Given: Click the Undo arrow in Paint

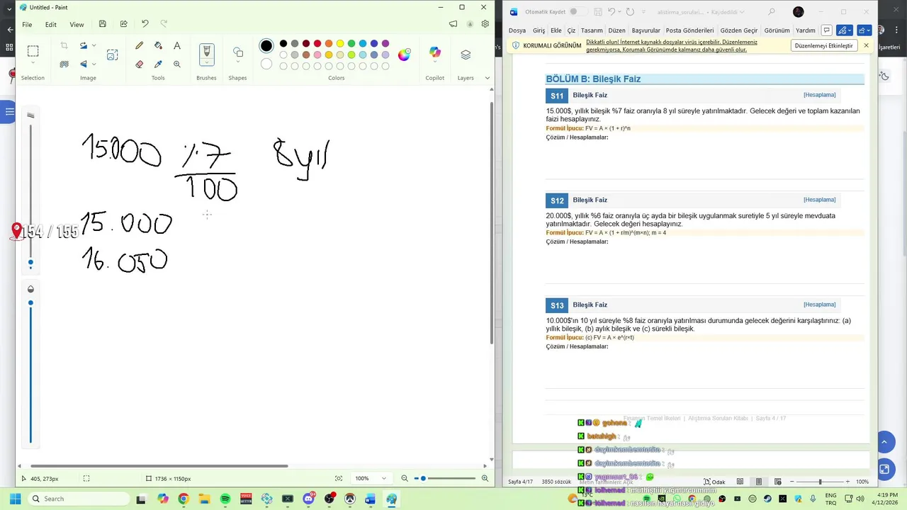Looking at the screenshot, I should click(145, 24).
